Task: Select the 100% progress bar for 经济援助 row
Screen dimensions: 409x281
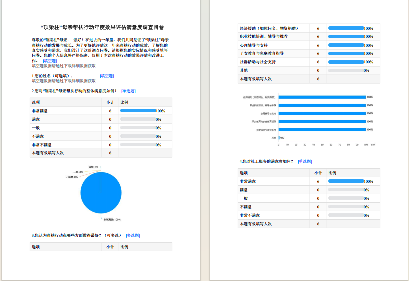Action: coord(346,28)
